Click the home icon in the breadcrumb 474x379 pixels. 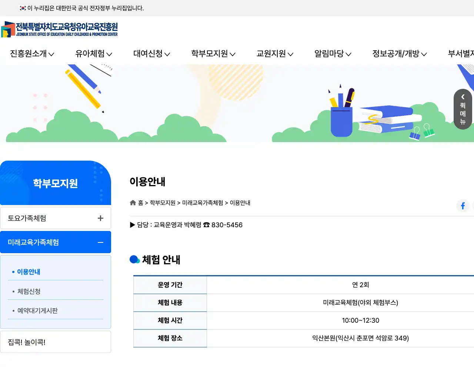[133, 202]
